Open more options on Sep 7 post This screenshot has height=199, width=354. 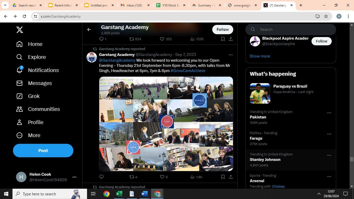(231, 55)
